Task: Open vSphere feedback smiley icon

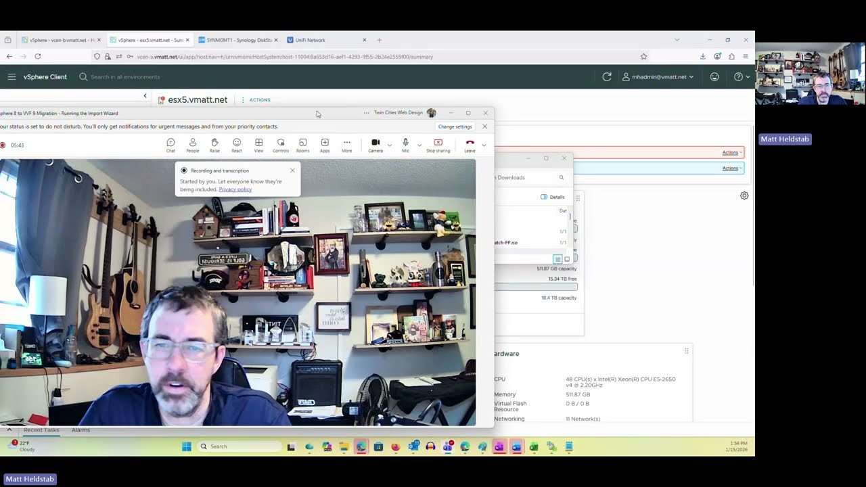Action: click(714, 77)
